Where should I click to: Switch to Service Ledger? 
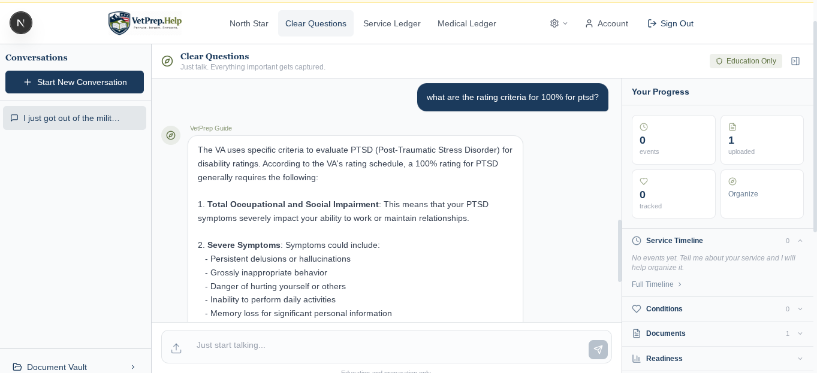pyautogui.click(x=391, y=23)
